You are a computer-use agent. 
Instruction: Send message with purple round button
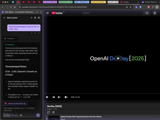(x=38, y=115)
